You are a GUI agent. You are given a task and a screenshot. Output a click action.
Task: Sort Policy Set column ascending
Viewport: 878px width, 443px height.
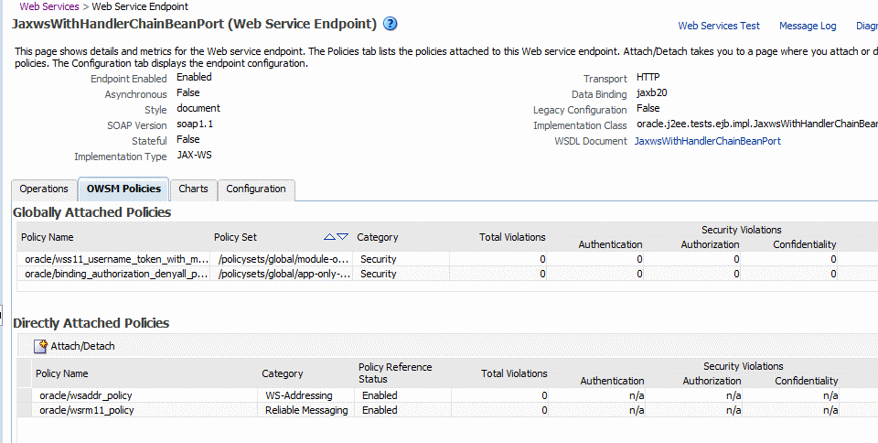(x=330, y=237)
